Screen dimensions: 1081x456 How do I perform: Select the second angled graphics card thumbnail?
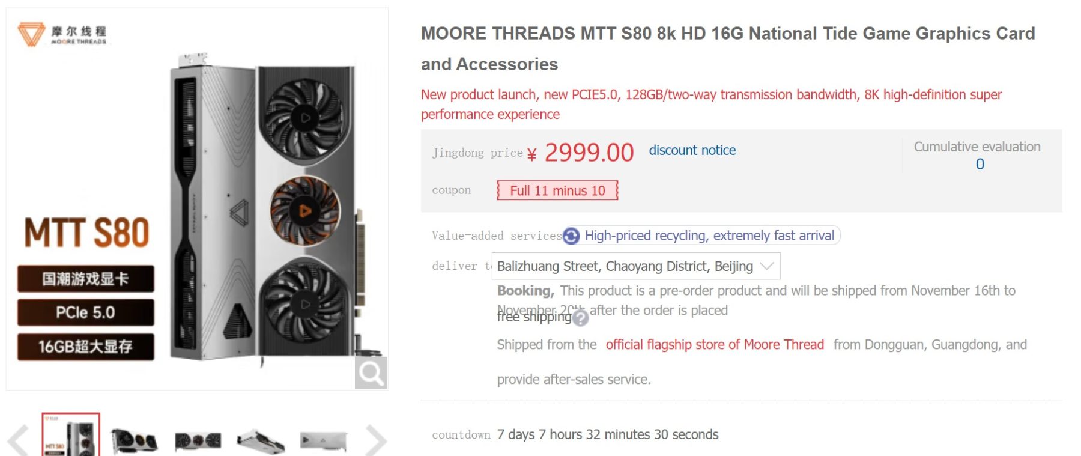click(x=134, y=441)
